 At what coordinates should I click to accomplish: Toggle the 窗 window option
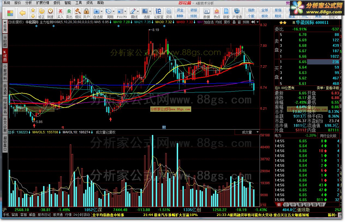coord(239,22)
